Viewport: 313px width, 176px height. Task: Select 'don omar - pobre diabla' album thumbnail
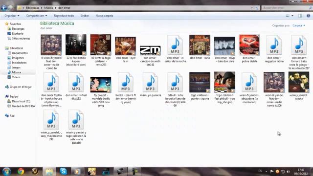(x=249, y=45)
